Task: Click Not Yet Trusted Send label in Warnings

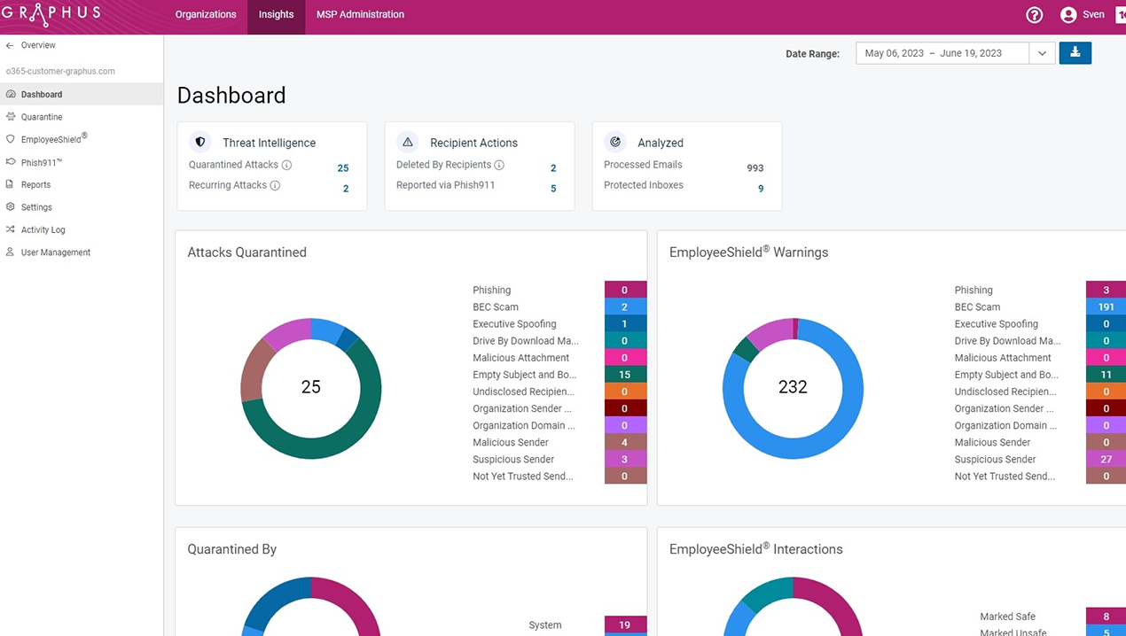Action: [1005, 477]
